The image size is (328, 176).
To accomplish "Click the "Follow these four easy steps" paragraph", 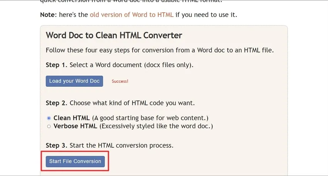I will (160, 50).
